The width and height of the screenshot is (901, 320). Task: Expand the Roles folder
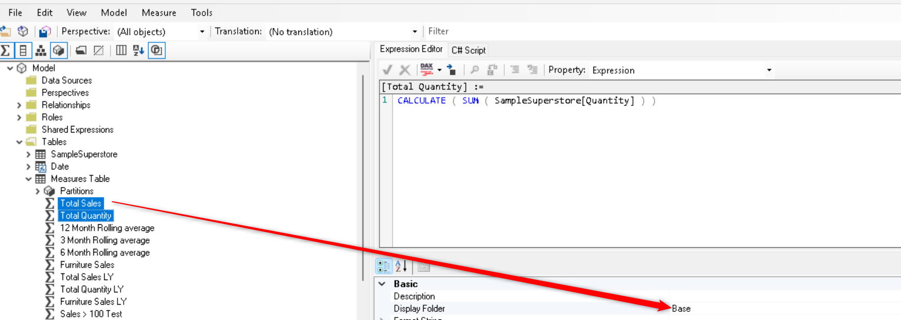(x=19, y=117)
